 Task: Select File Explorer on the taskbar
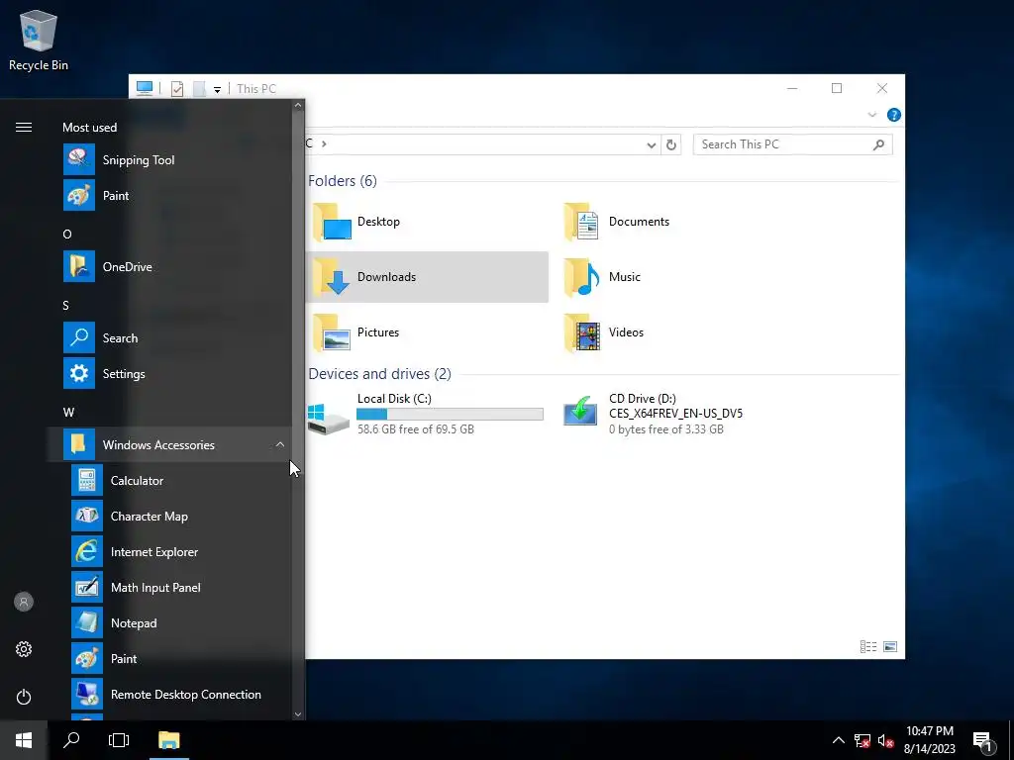point(168,740)
